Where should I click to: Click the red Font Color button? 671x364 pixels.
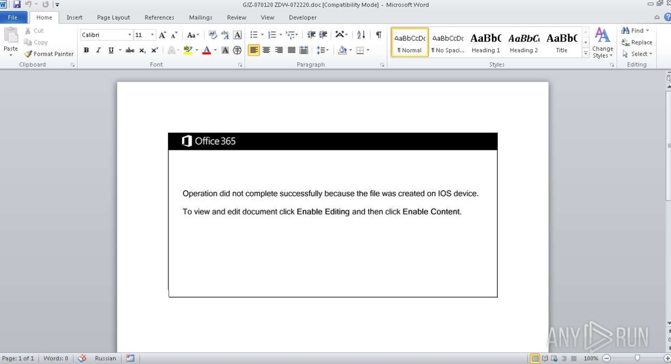click(207, 50)
